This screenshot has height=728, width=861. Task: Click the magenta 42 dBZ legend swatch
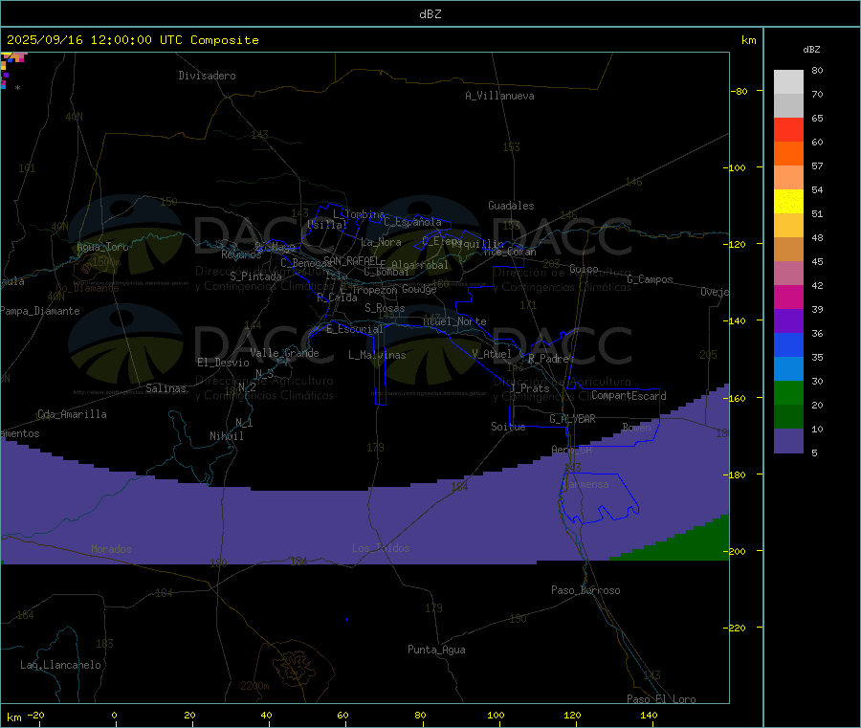point(788,297)
